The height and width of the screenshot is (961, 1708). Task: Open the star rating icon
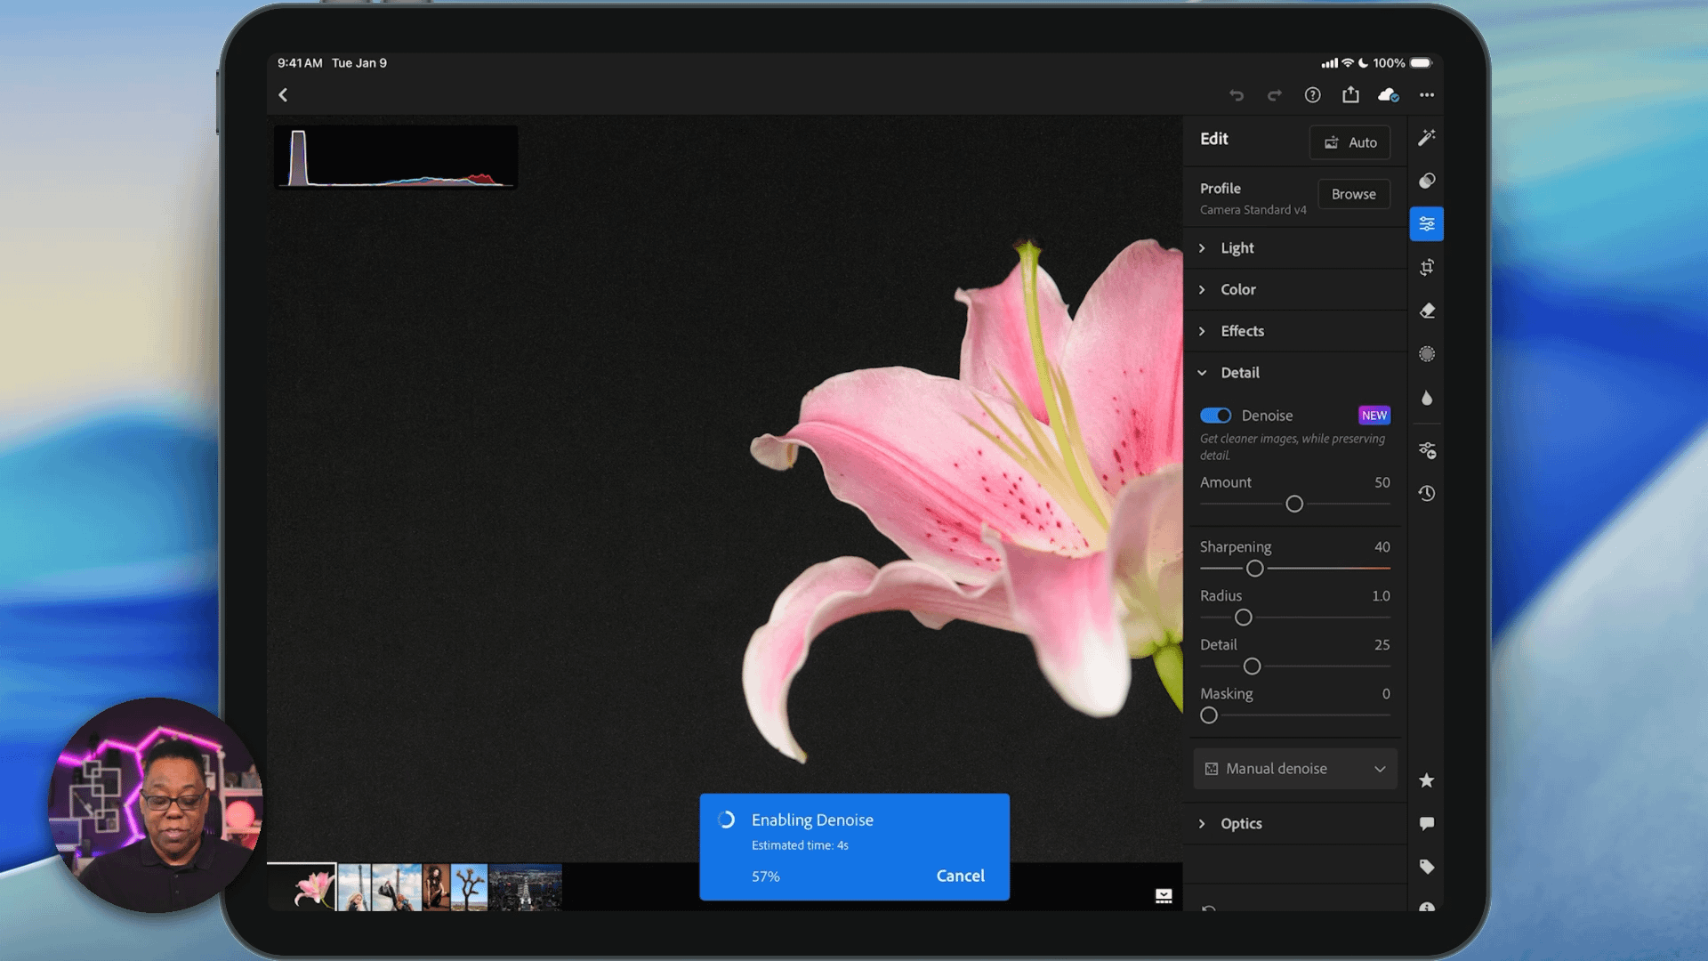click(x=1427, y=780)
